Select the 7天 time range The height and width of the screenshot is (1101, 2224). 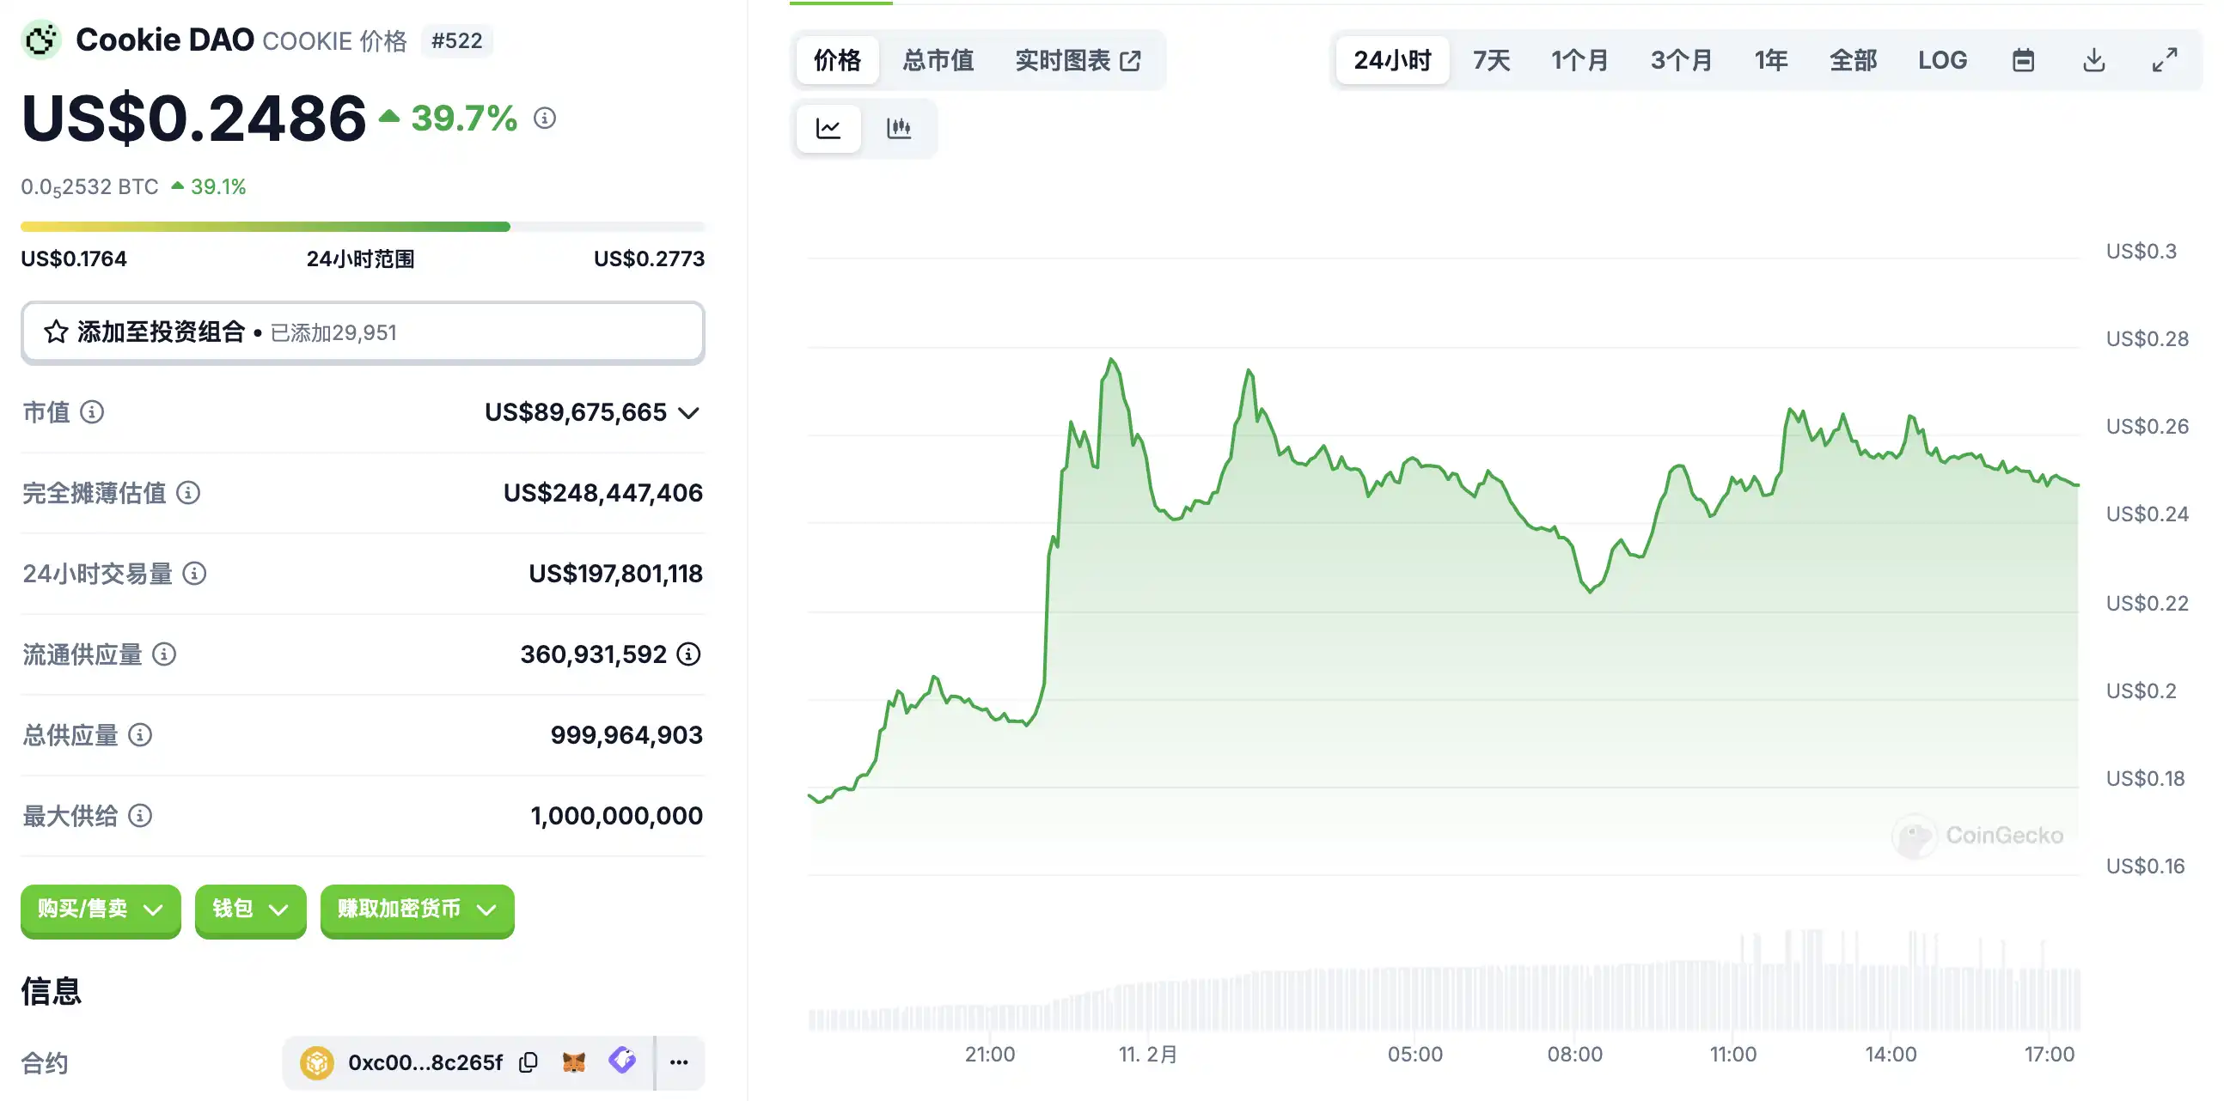tap(1491, 60)
